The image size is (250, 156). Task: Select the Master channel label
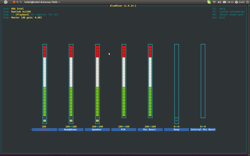pyautogui.click(x=45, y=129)
